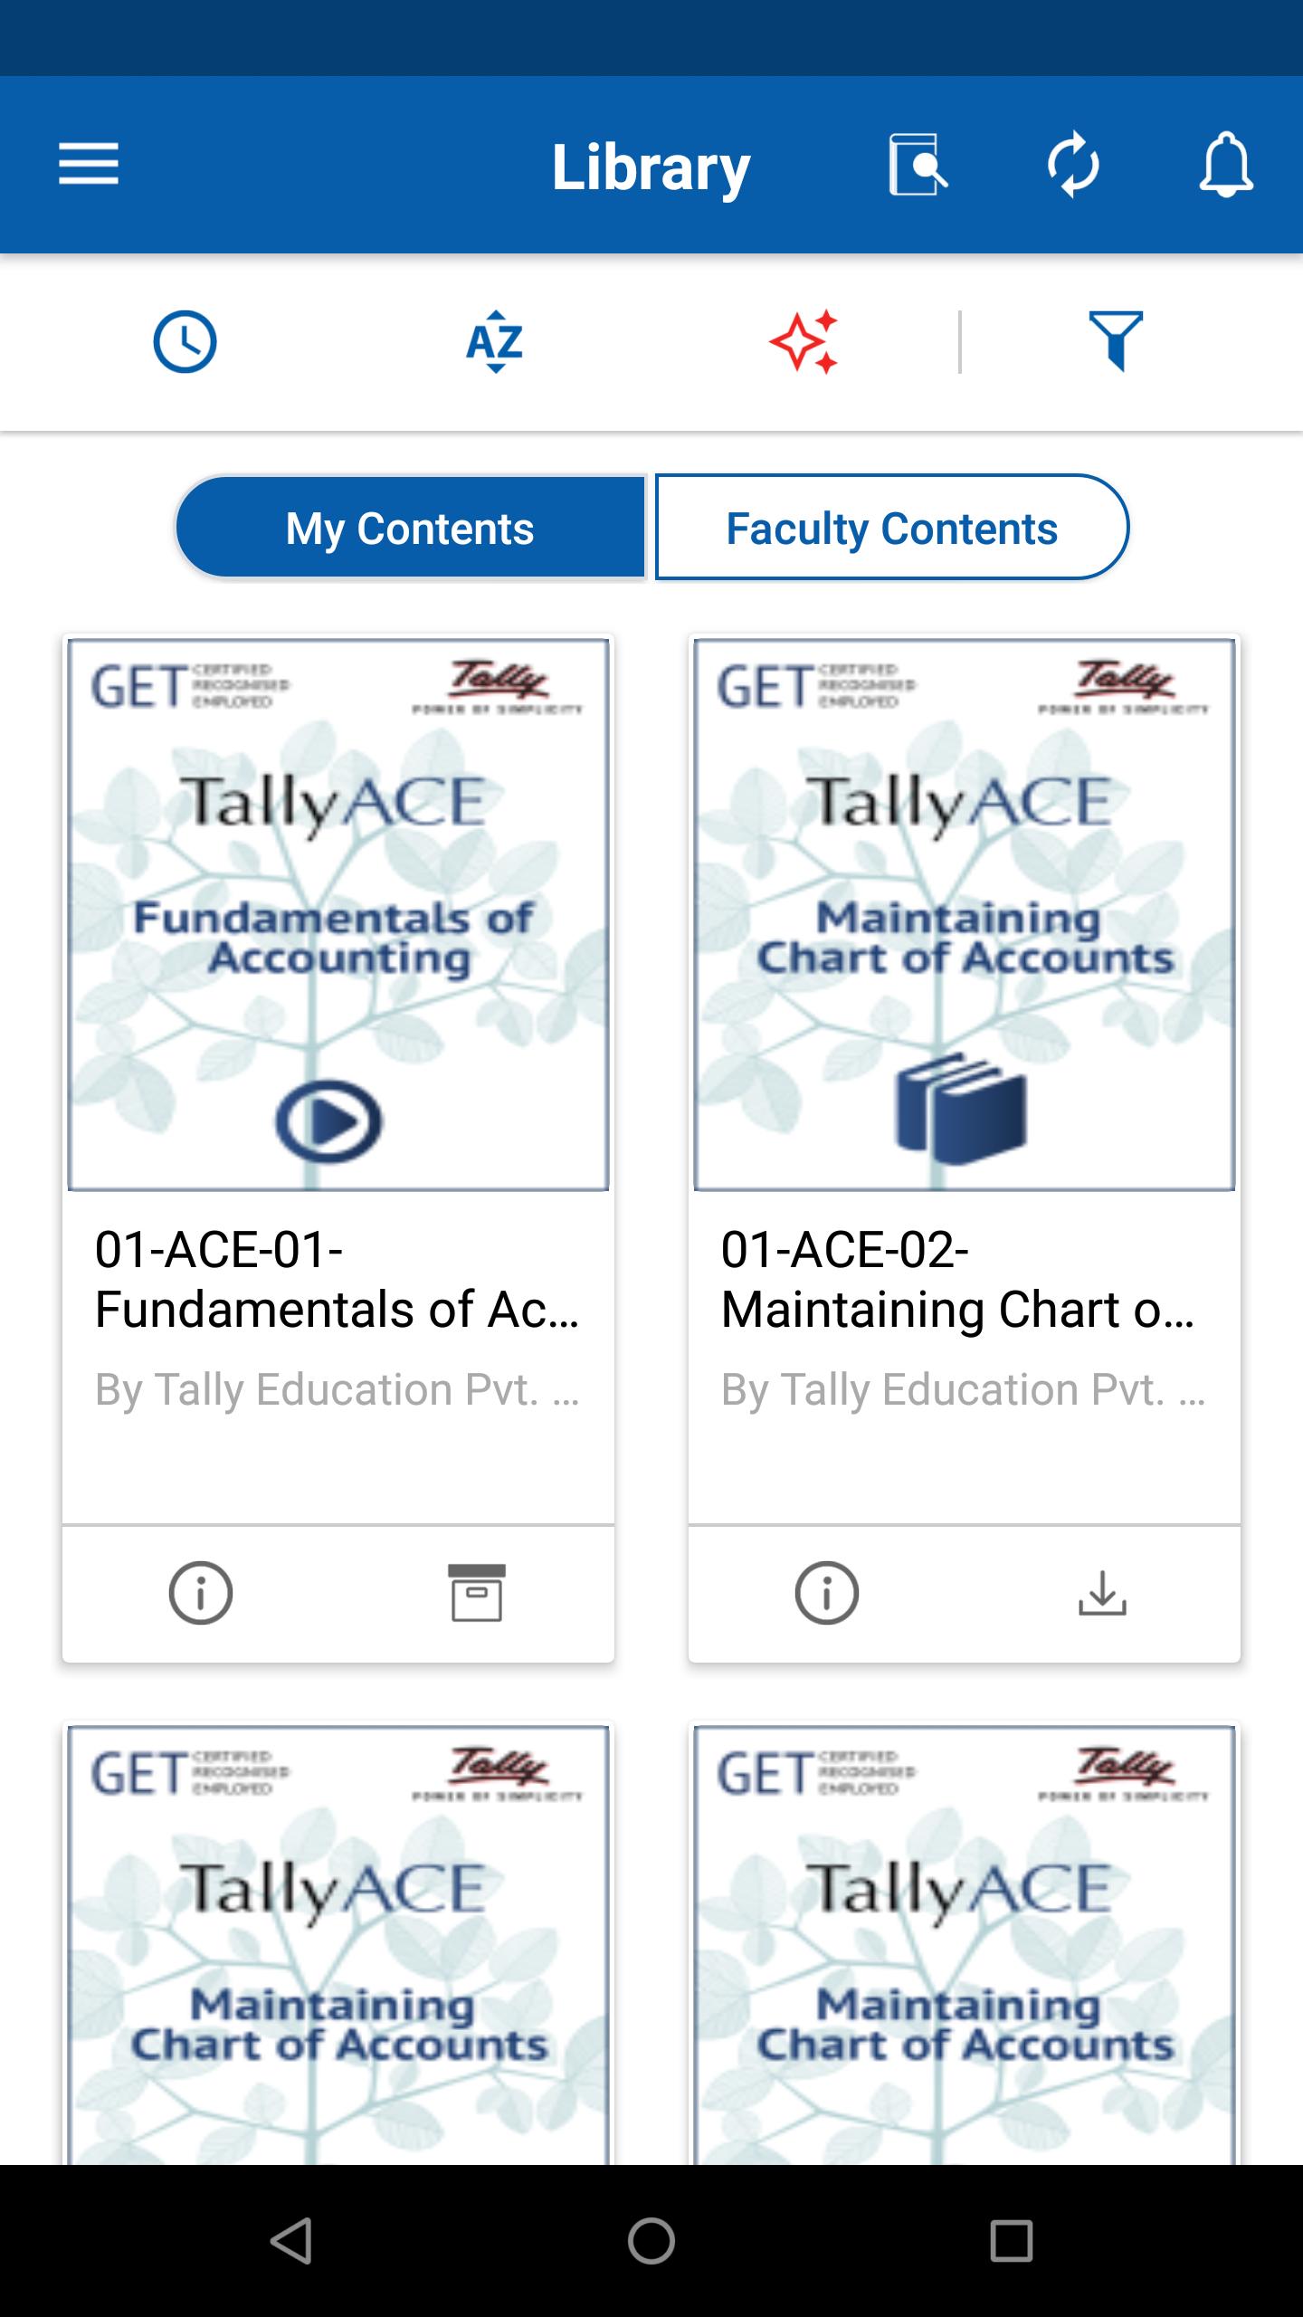This screenshot has height=2317, width=1303.
Task: Open Maintaining Chart of Accounts book cover
Action: pos(965,914)
